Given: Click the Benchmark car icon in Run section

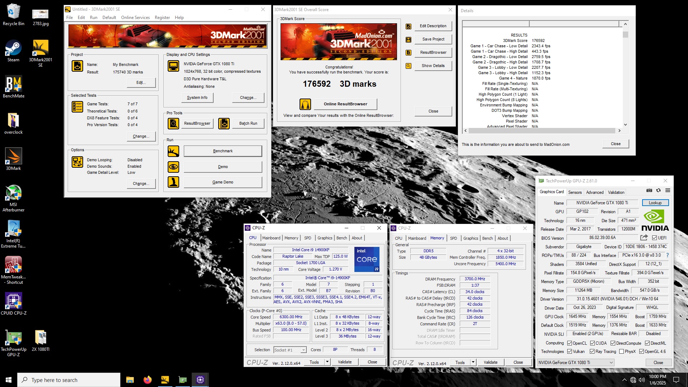Looking at the screenshot, I should click(173, 151).
